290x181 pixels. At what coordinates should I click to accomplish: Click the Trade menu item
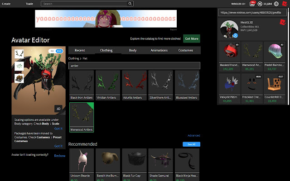pyautogui.click(x=29, y=4)
